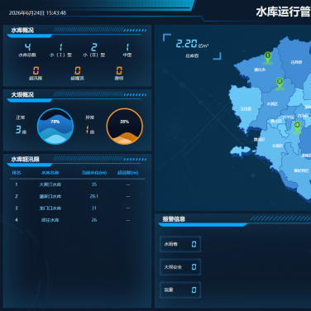Select the 丰南区 region on the map
Image resolution: width=311 pixels, height=311 pixels.
[x=277, y=146]
